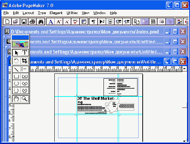This screenshot has height=144, width=190.
Task: Open the Type menu
Action: (42, 13)
